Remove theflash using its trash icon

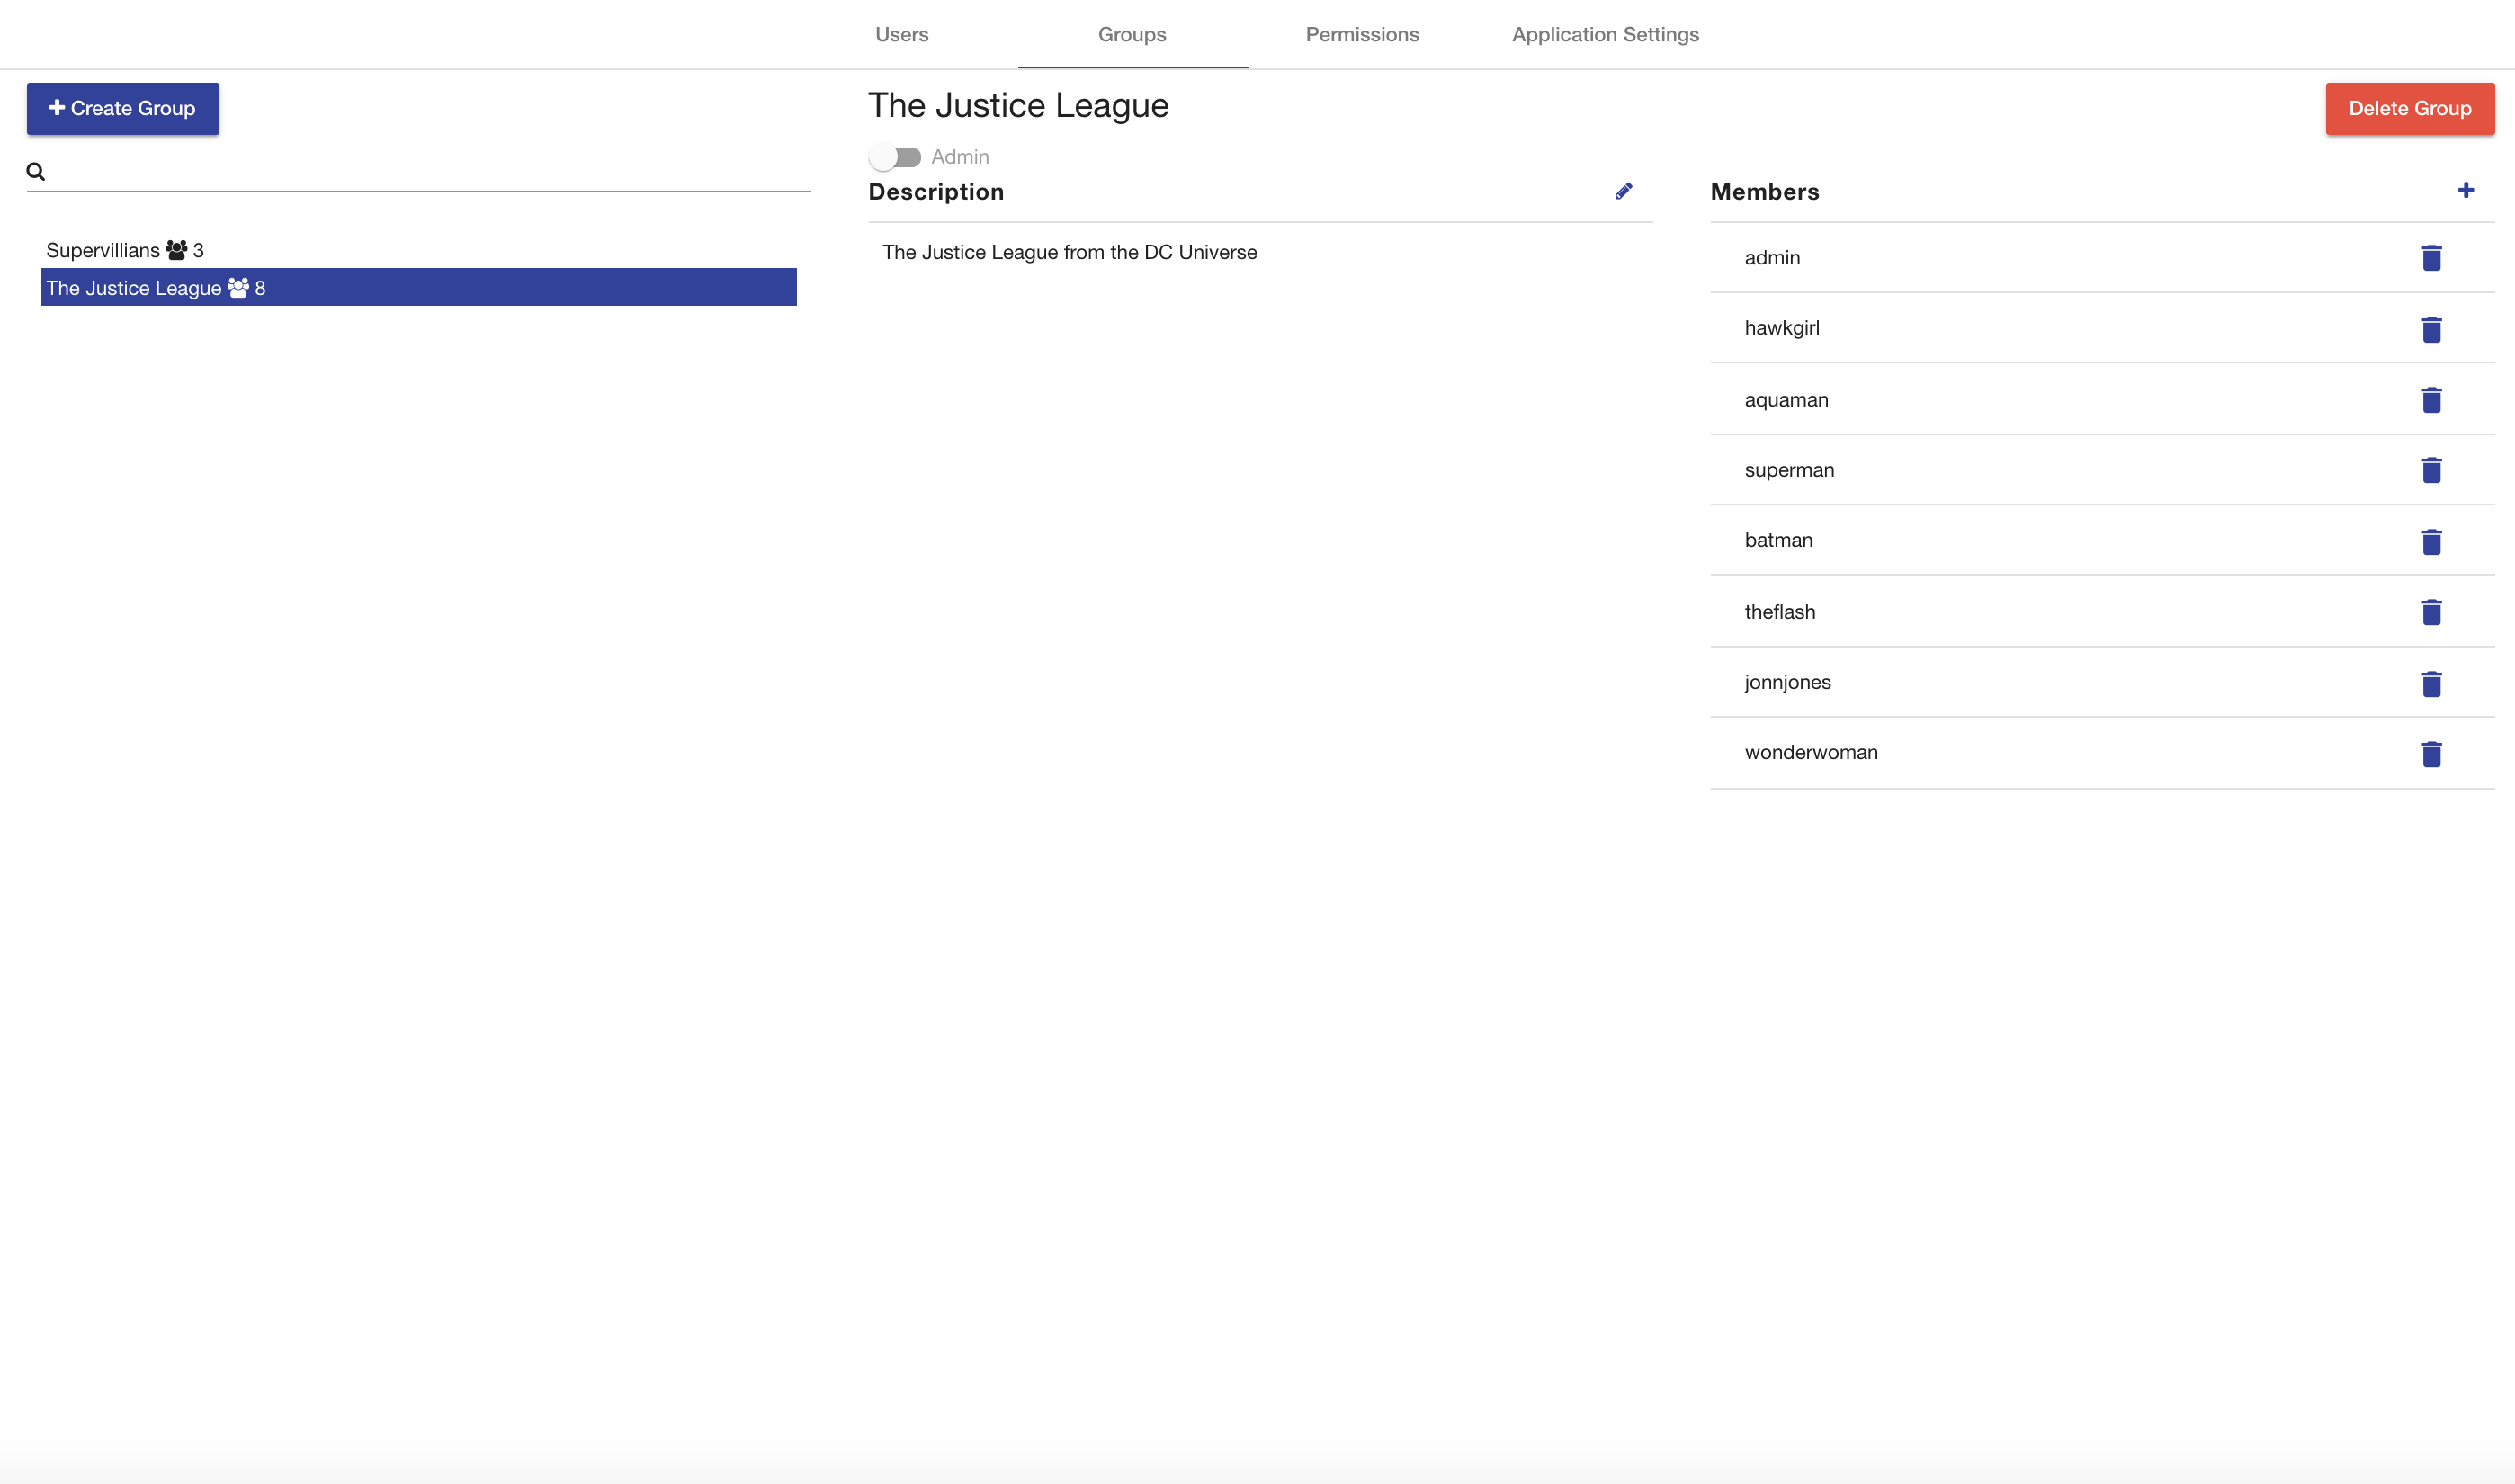pos(2432,613)
